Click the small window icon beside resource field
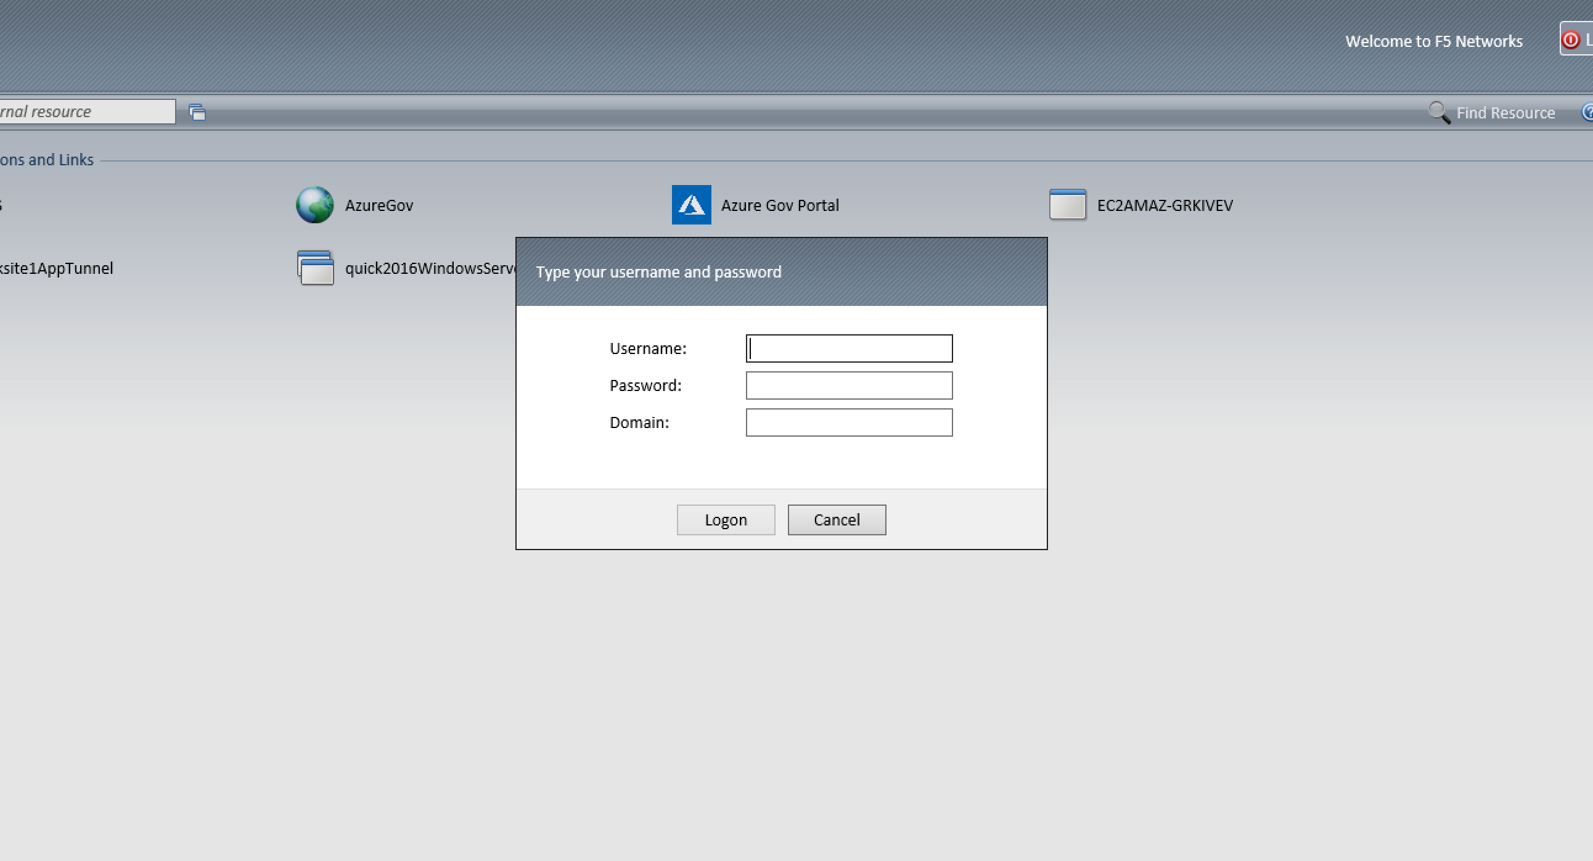This screenshot has width=1593, height=861. click(x=197, y=112)
